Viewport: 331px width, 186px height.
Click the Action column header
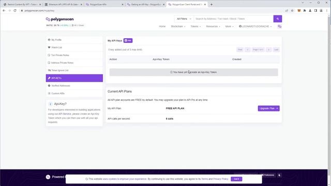pyautogui.click(x=113, y=59)
